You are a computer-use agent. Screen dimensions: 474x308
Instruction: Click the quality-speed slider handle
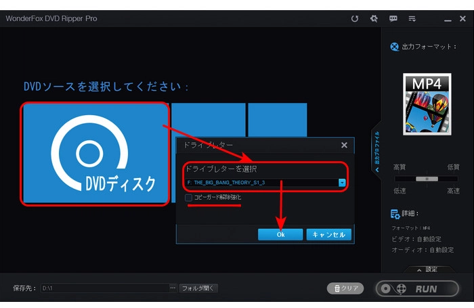pos(427,179)
